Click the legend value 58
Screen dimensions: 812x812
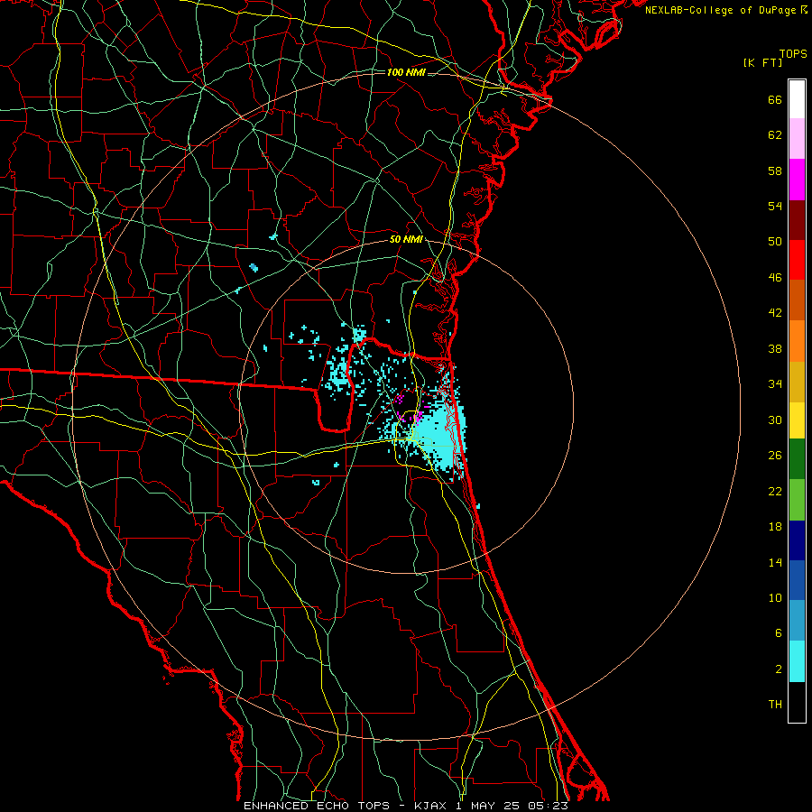click(x=775, y=171)
